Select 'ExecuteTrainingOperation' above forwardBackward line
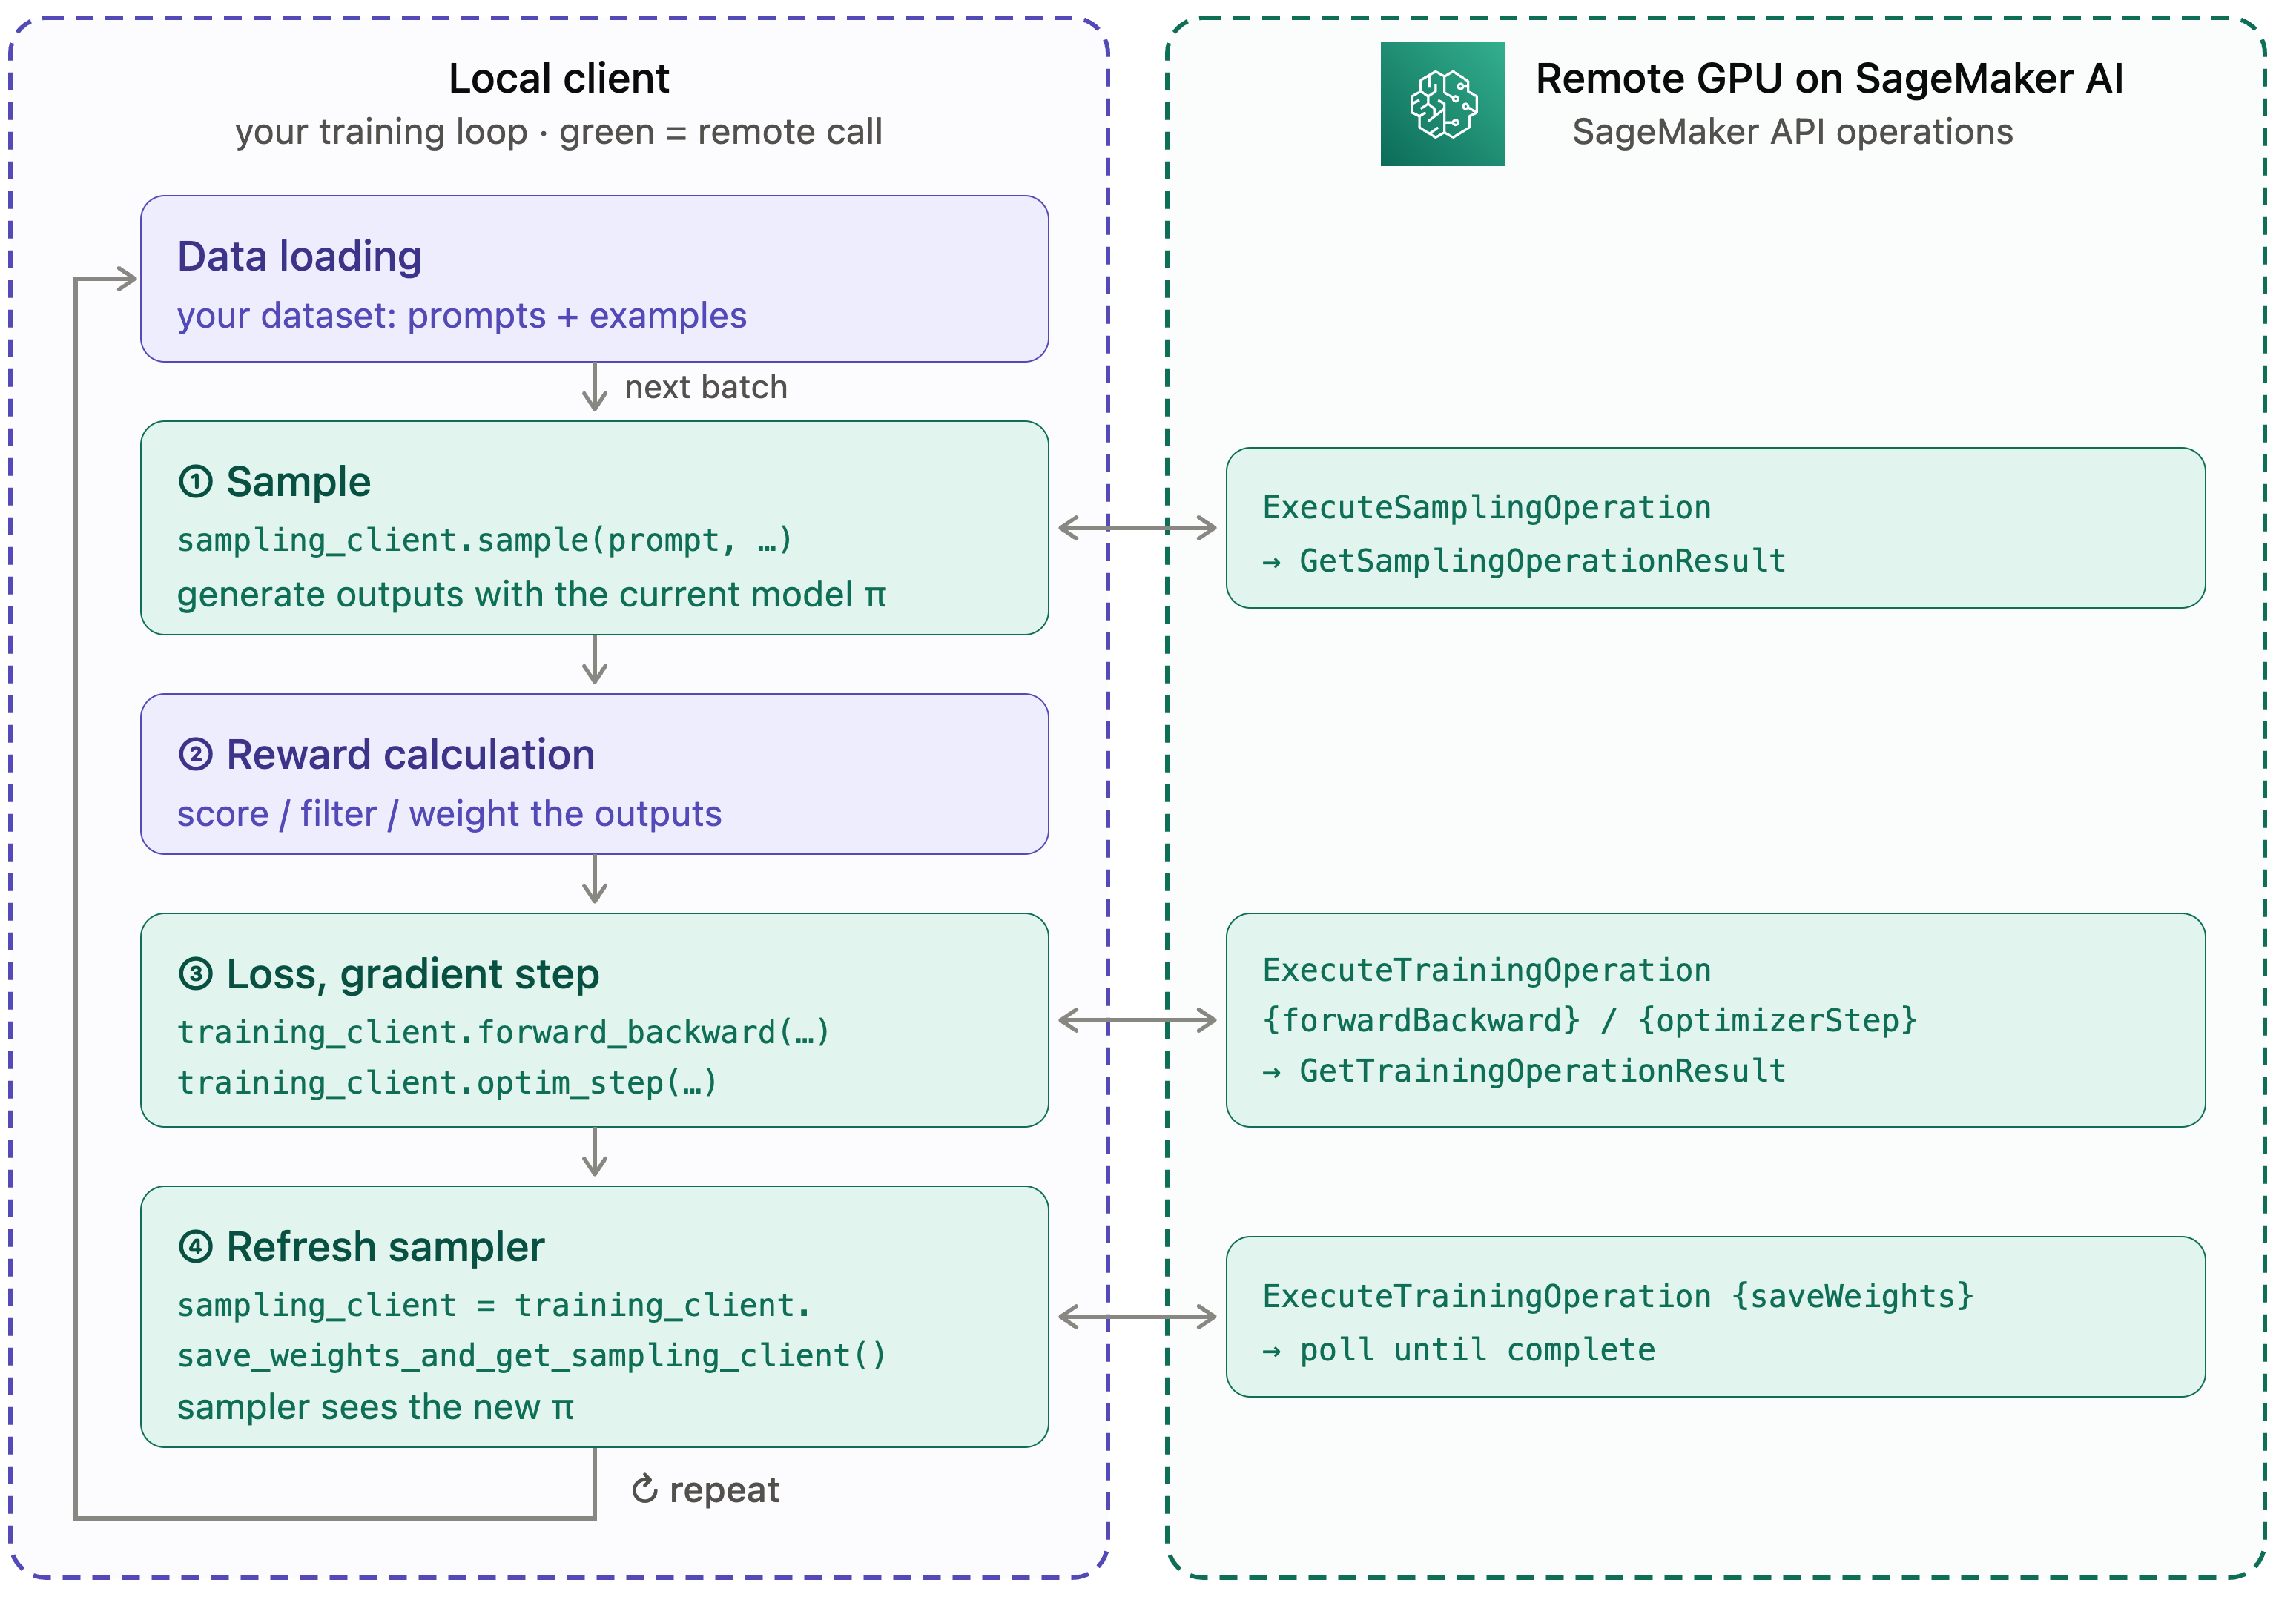The width and height of the screenshot is (2296, 1597). point(1487,970)
